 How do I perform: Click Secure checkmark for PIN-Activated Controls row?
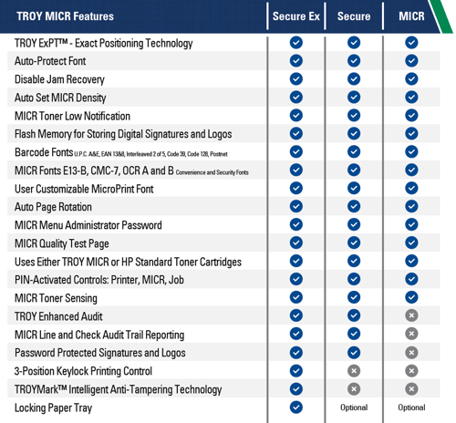pyautogui.click(x=354, y=279)
